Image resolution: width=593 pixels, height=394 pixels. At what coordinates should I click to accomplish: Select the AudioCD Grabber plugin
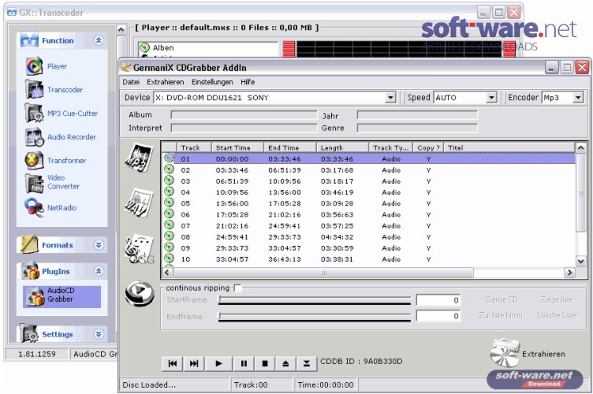pyautogui.click(x=62, y=296)
